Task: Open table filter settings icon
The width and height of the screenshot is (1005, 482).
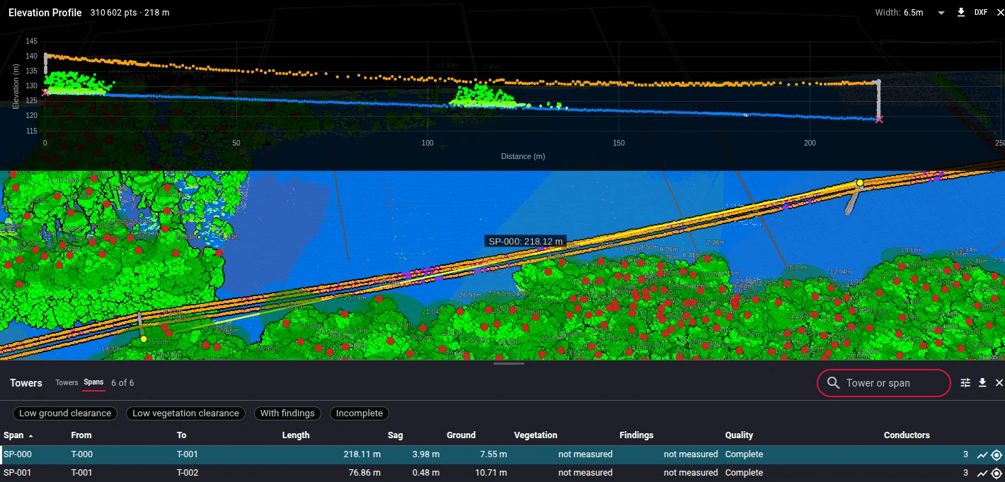Action: pos(965,382)
